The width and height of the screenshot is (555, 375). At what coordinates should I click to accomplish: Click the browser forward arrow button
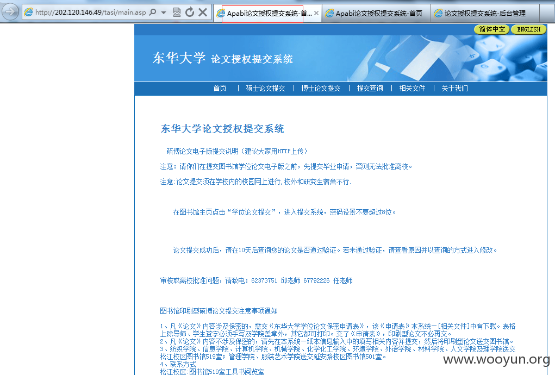(10, 12)
